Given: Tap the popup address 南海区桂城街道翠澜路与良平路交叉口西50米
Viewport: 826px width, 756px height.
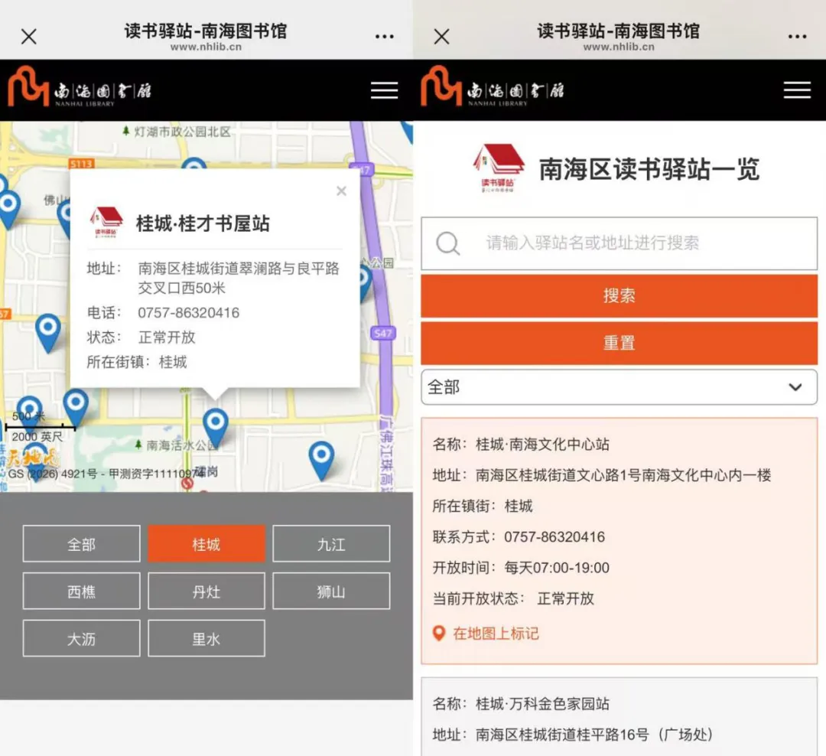Looking at the screenshot, I should [239, 278].
